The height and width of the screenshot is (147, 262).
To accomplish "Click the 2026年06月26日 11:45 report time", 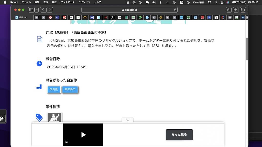I will 67,67.
